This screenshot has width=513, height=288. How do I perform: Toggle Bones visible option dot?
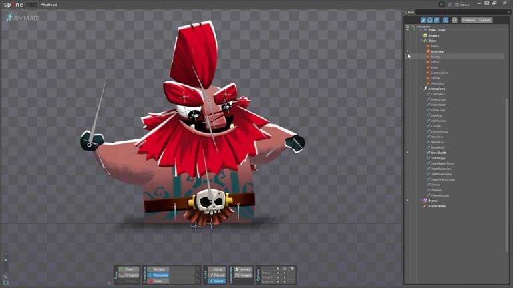tap(285, 273)
